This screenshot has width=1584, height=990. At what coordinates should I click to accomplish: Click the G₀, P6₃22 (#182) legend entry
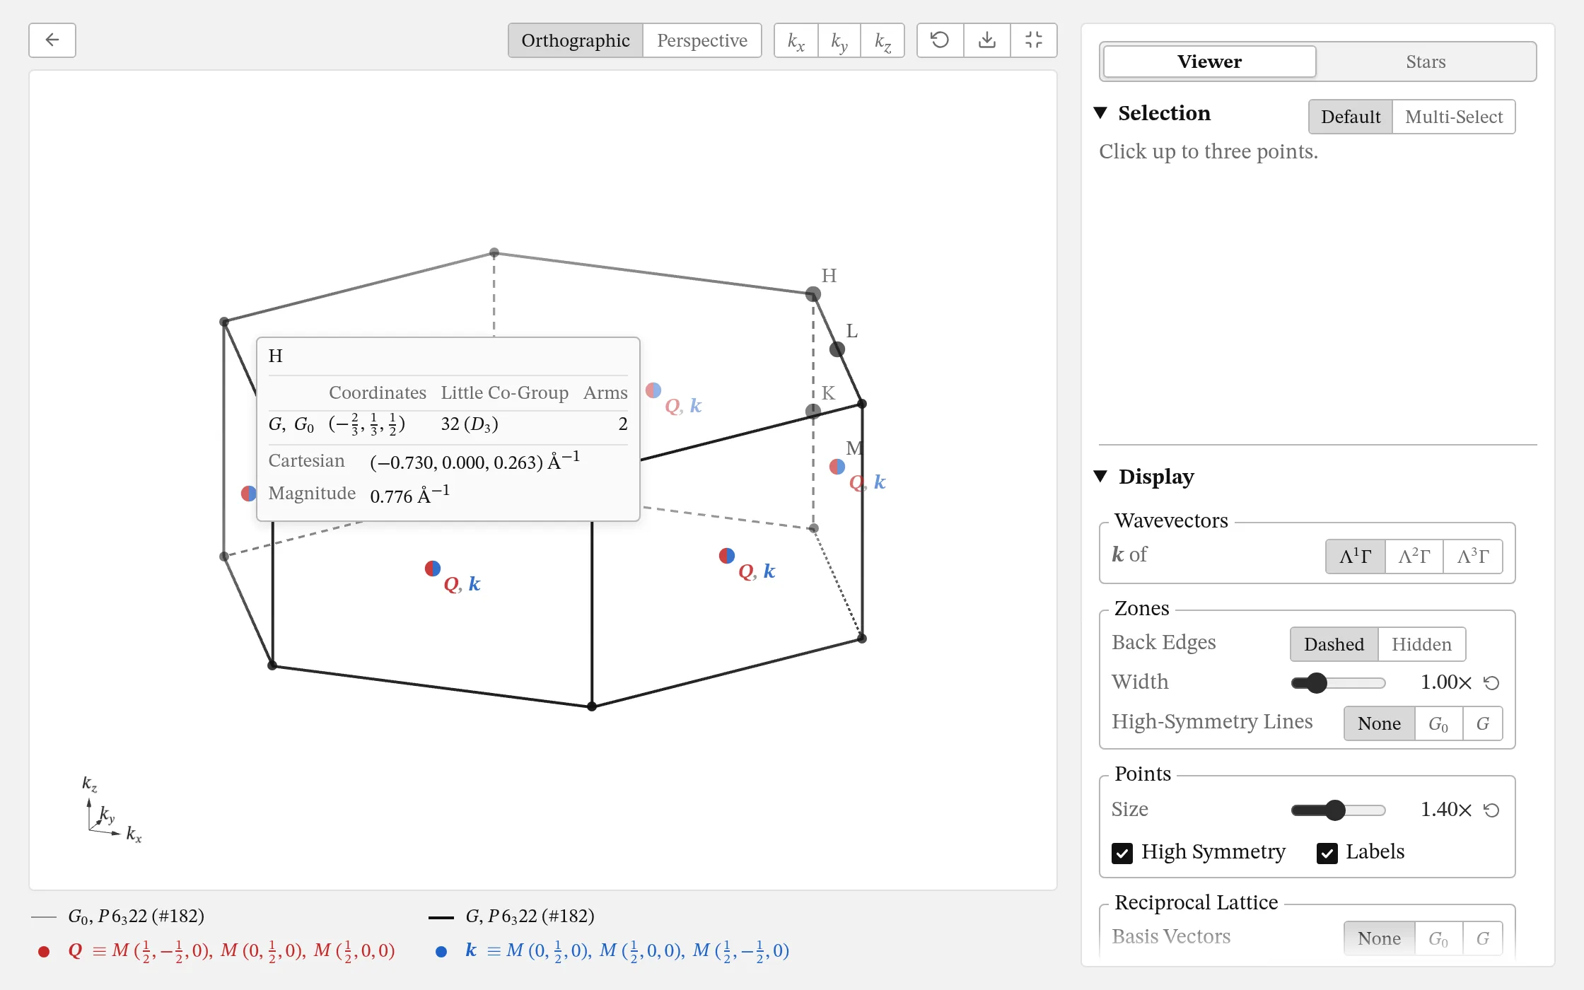[x=118, y=916]
